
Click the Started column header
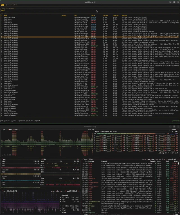click(x=105, y=16)
